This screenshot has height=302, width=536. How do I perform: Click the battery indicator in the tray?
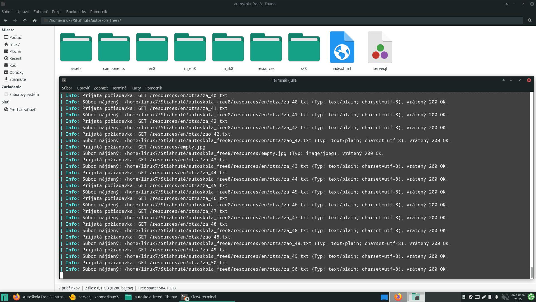click(x=464, y=297)
